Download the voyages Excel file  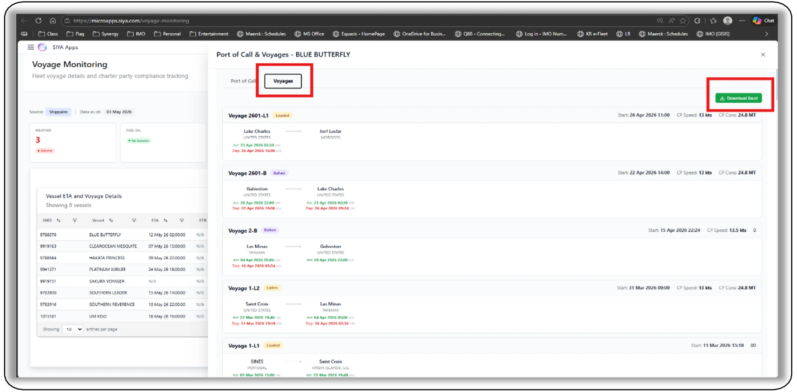pos(738,98)
